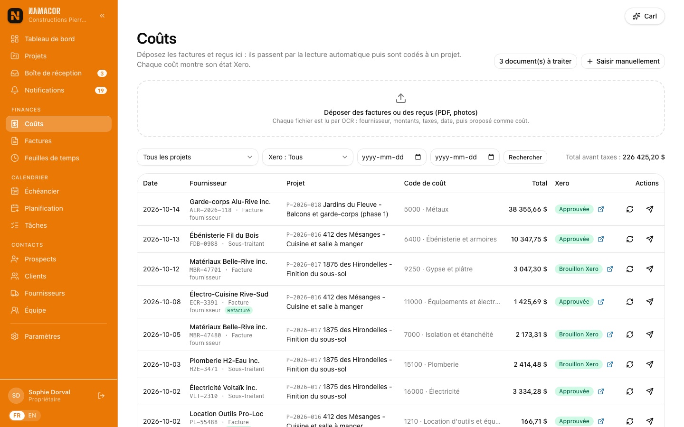The width and height of the screenshot is (684, 427).
Task: Click code 6400 · Ébénisterie et armoires
Action: click(450, 239)
